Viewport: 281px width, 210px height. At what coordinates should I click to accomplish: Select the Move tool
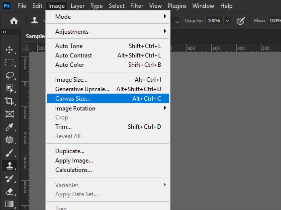(9, 50)
